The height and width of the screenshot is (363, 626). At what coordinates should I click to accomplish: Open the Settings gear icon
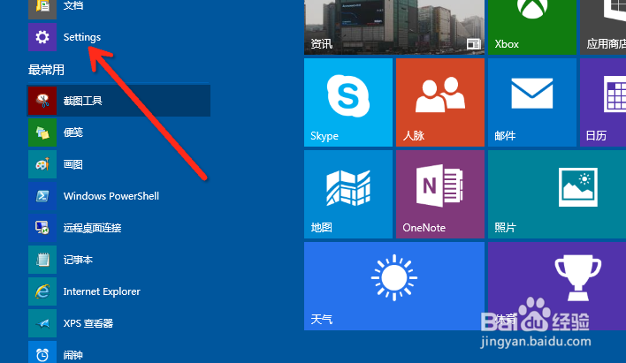tap(42, 37)
